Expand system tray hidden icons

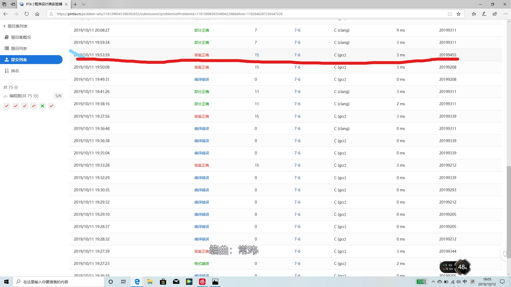point(433,282)
